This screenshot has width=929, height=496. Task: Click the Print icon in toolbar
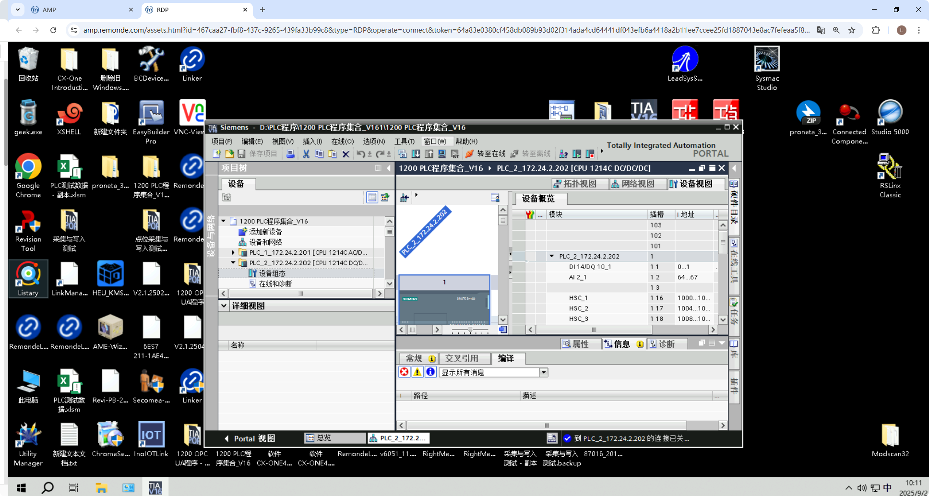tap(290, 154)
